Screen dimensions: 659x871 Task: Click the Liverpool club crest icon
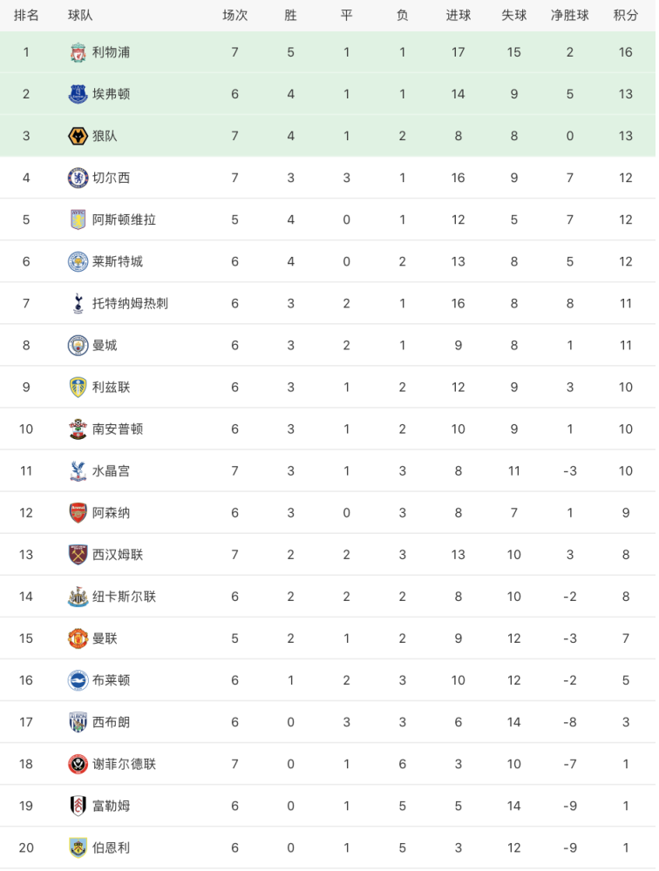pos(78,52)
